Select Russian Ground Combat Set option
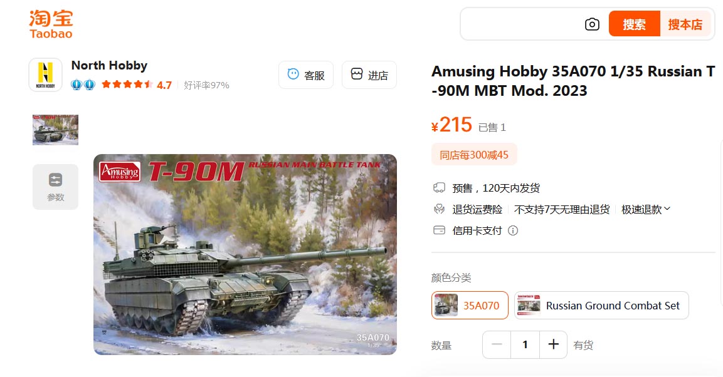Viewport: 723px width, 377px height. (601, 305)
